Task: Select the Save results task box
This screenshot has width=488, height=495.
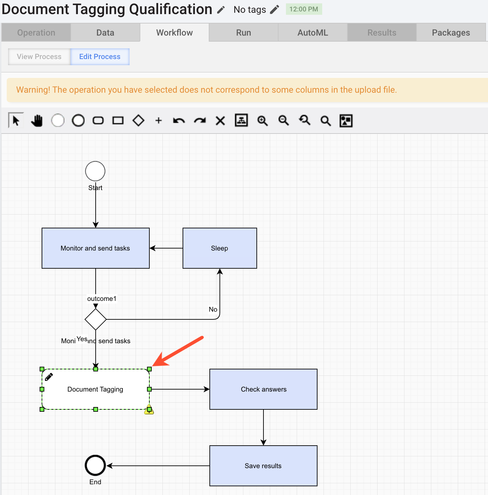Action: (263, 466)
